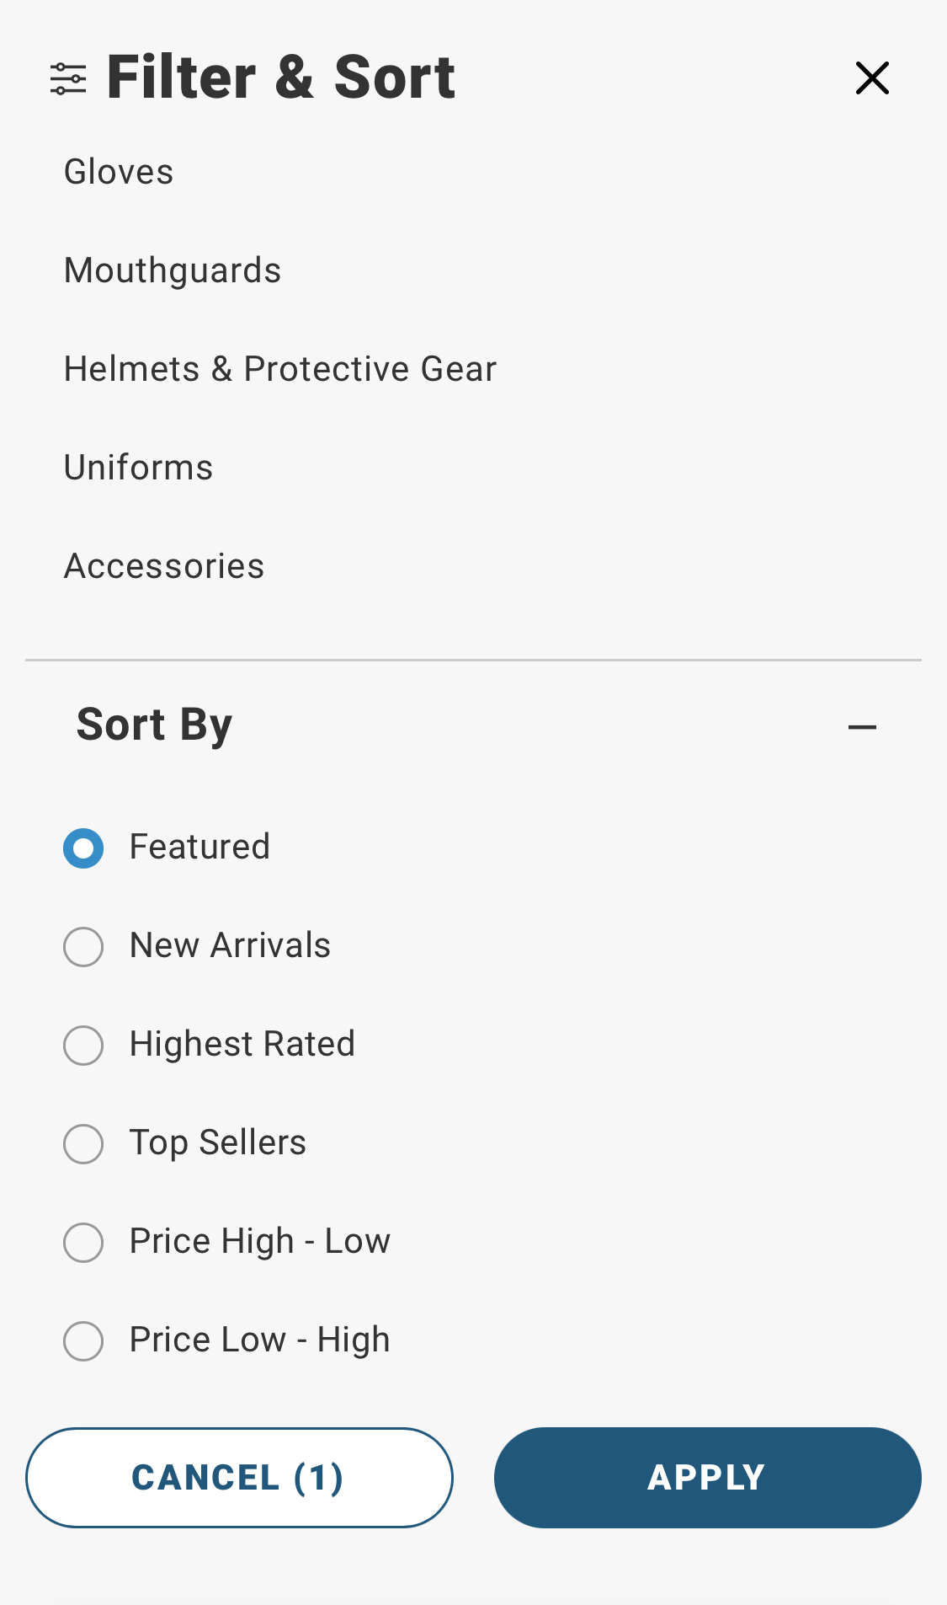Choose the Uniforms category
The height and width of the screenshot is (1605, 947).
(138, 468)
